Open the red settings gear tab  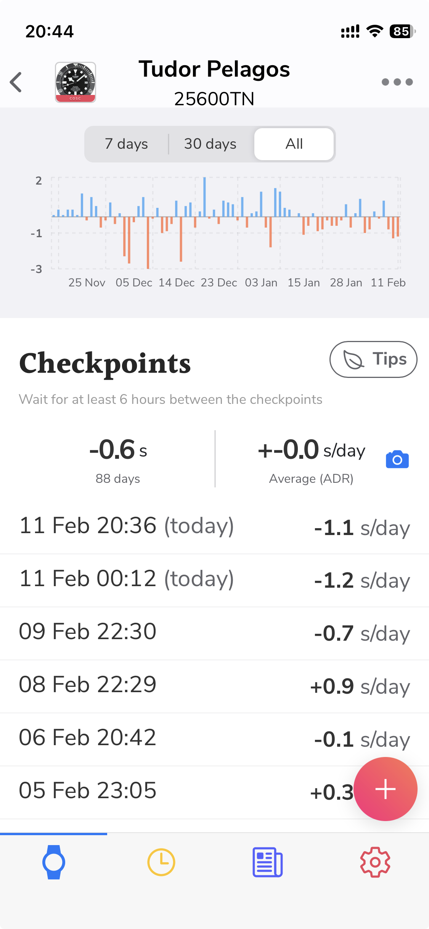(x=375, y=862)
